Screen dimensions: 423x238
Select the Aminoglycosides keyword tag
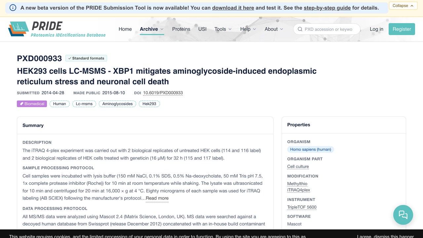point(117,104)
